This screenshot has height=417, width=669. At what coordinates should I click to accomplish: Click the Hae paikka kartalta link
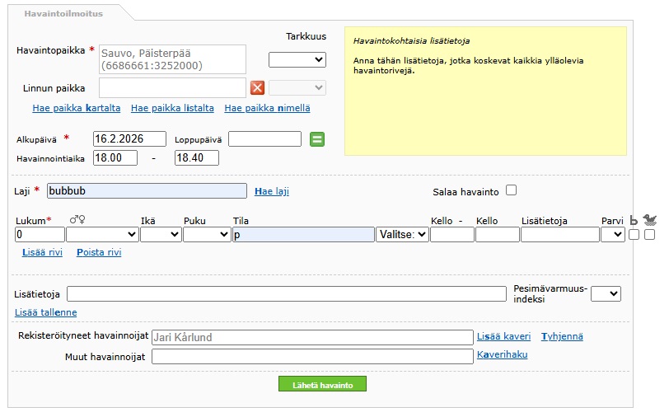(77, 108)
